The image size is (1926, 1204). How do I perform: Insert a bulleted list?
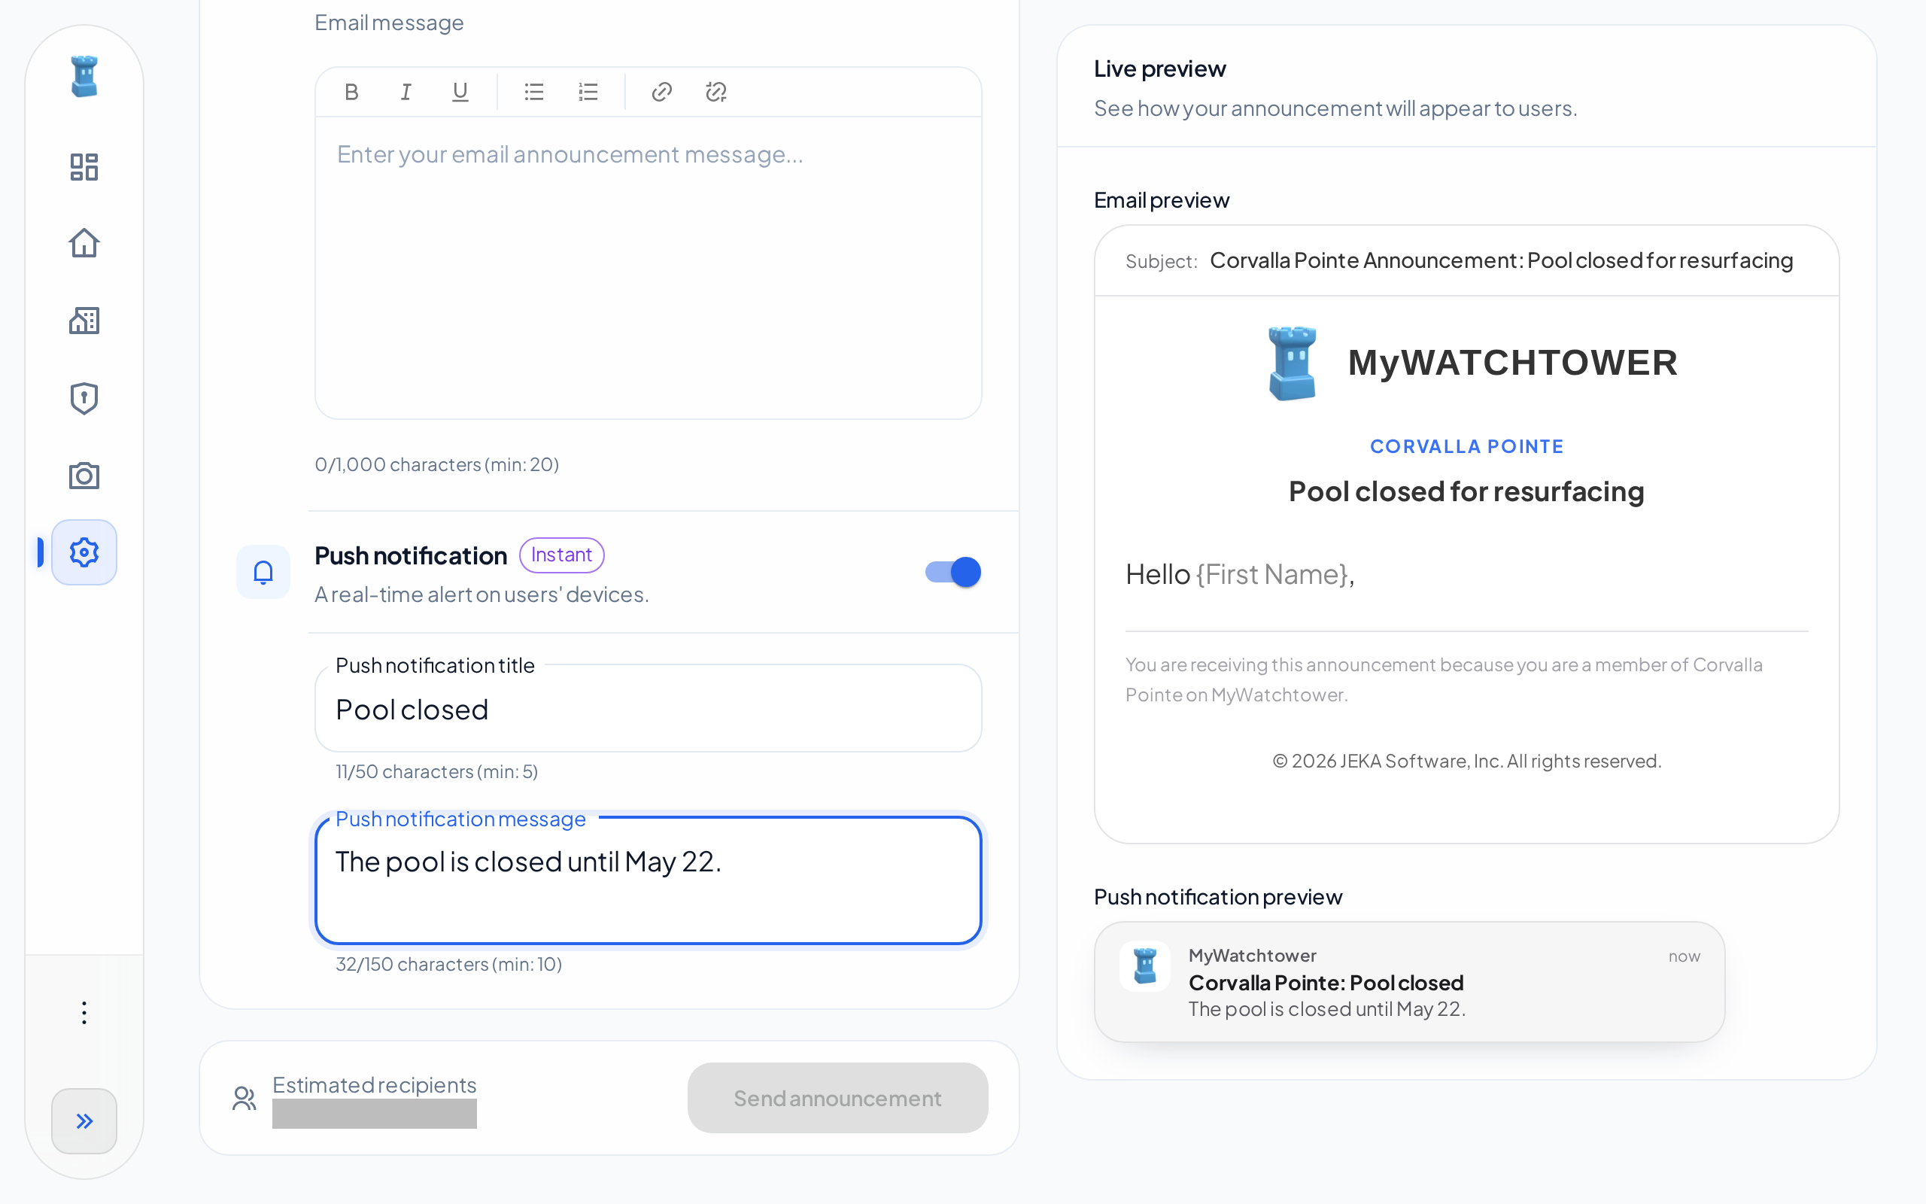click(x=534, y=93)
